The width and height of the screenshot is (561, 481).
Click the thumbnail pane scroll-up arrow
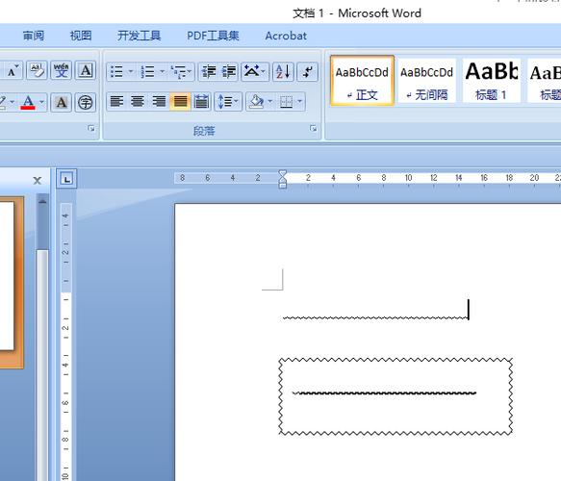(x=42, y=202)
